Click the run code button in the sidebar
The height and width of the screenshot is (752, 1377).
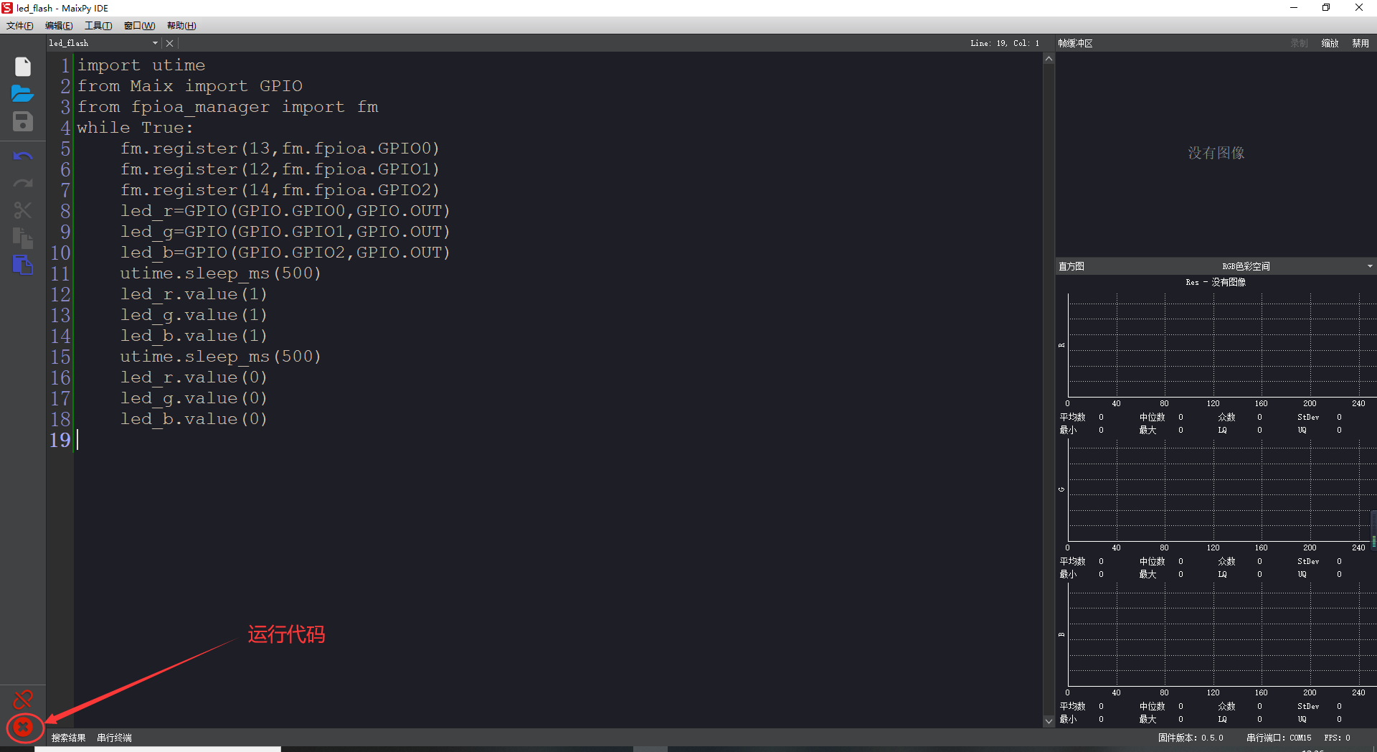tap(23, 727)
